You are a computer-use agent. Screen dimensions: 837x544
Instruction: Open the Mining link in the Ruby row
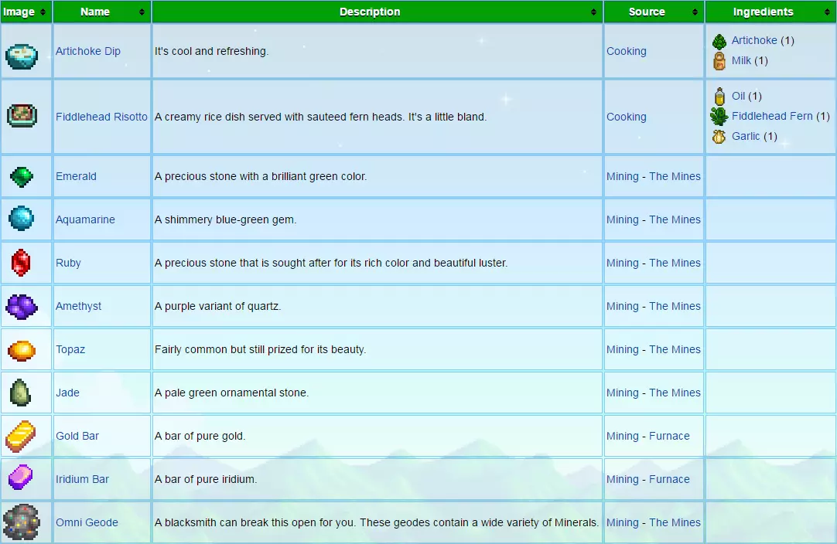[x=623, y=263]
